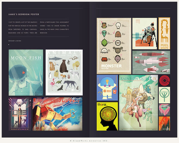Click the DreamWorks Animation copyright text
The height and width of the screenshot is (143, 179).
click(x=89, y=141)
